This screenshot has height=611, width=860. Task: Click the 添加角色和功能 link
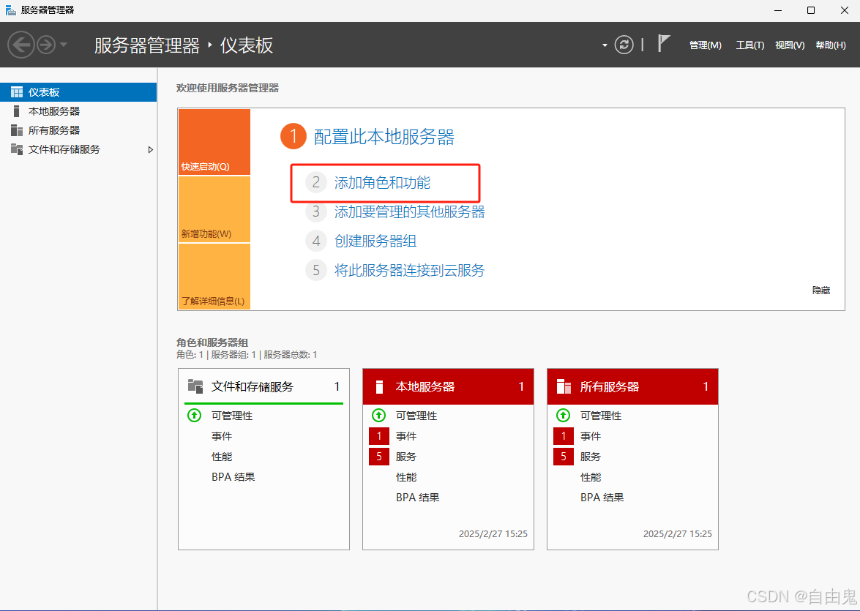[382, 183]
